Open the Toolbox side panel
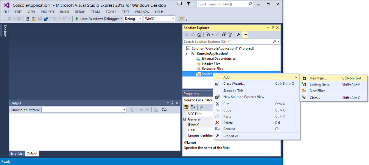This screenshot has height=165, width=369. 5,31
